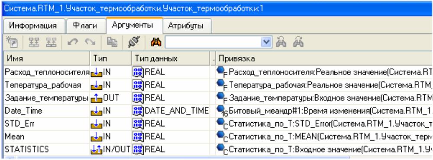Click inside the search text field

tap(213, 42)
